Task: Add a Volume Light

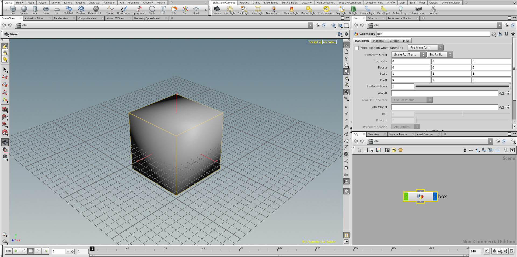Action: [291, 10]
